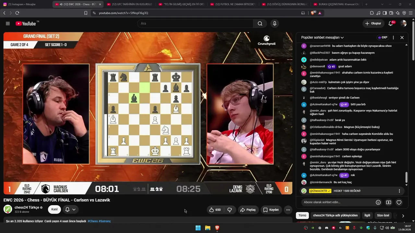This screenshot has width=415, height=233.
Task: Click the Brave icon in the taskbar
Action: pyautogui.click(x=217, y=228)
